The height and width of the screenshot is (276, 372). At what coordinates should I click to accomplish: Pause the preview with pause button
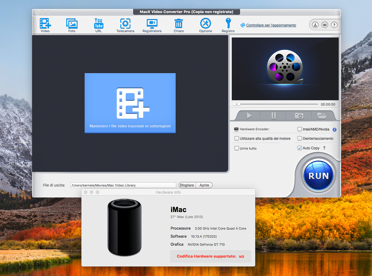pyautogui.click(x=273, y=116)
